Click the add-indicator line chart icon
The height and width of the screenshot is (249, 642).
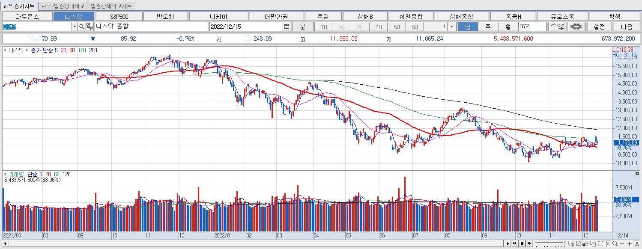[557, 27]
